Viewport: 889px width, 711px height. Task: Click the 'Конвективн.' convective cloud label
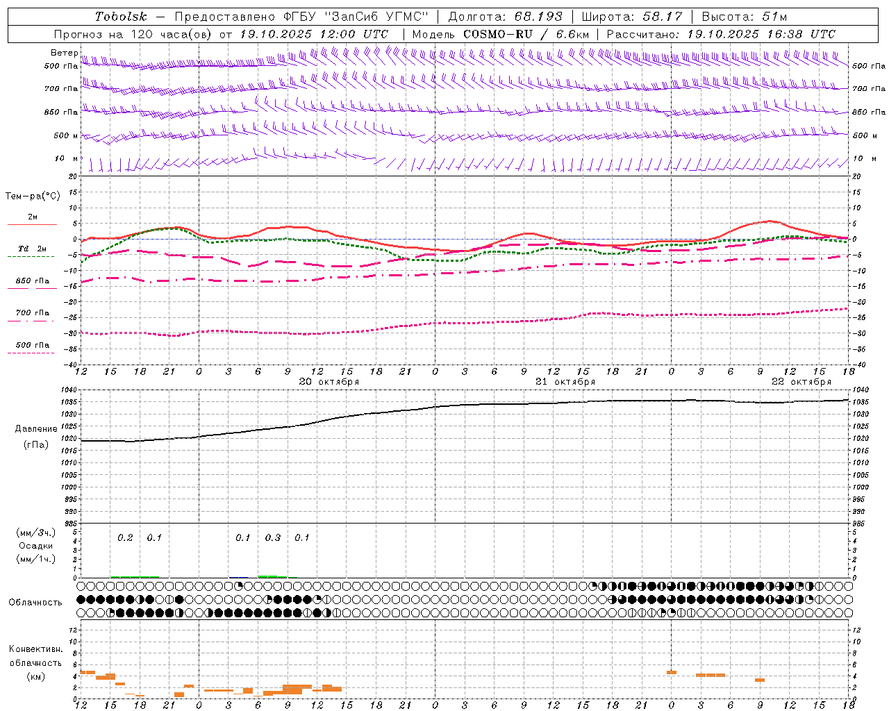(35, 649)
